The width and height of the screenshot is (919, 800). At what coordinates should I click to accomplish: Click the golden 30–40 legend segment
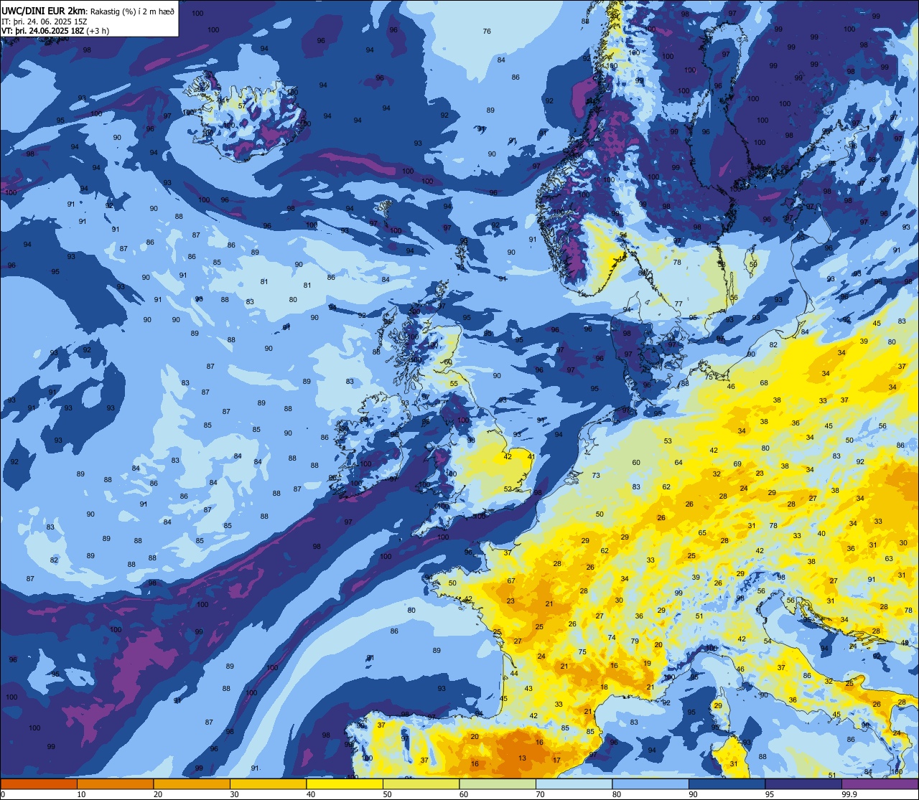click(x=268, y=784)
